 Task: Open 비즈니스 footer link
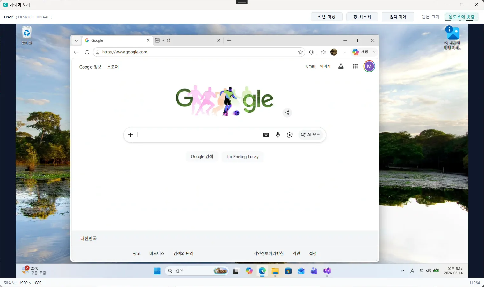click(x=157, y=253)
